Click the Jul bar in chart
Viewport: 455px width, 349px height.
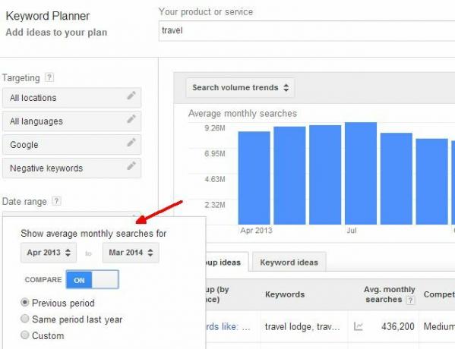(x=361, y=173)
